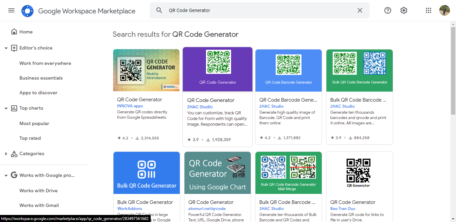Collapse the Works with Google products section
This screenshot has height=222, width=456.
[x=6, y=176]
